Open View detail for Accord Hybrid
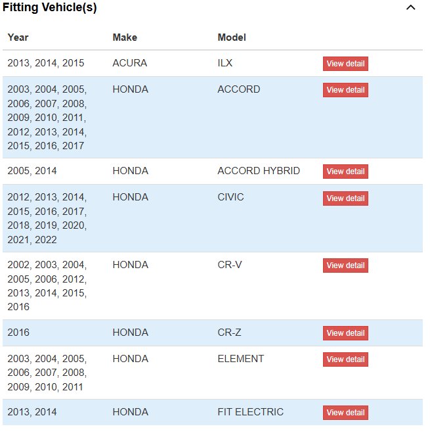The width and height of the screenshot is (430, 439). tap(345, 172)
